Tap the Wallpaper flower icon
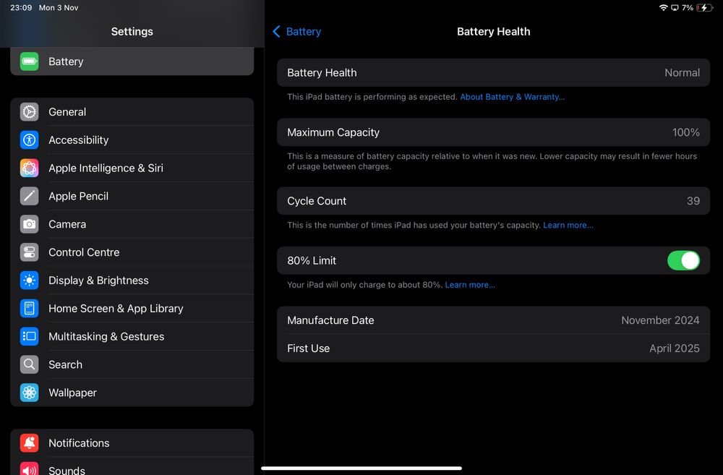Screen dimensions: 723x475 (29, 393)
